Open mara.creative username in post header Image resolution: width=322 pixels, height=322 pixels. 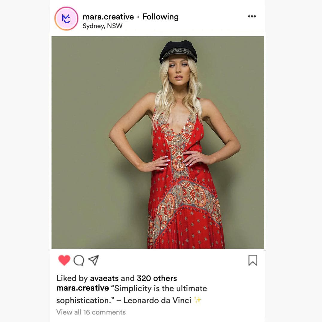[108, 17]
